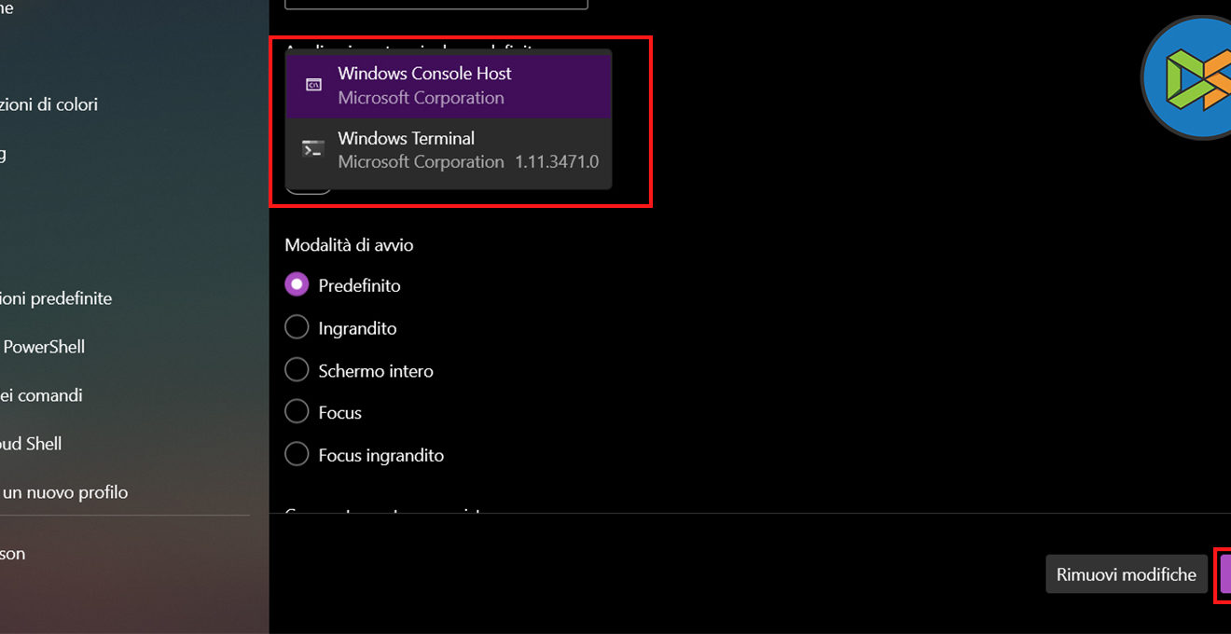Open the predefinite settings sidebar item
Screen dimensions: 1231x634
click(x=56, y=298)
